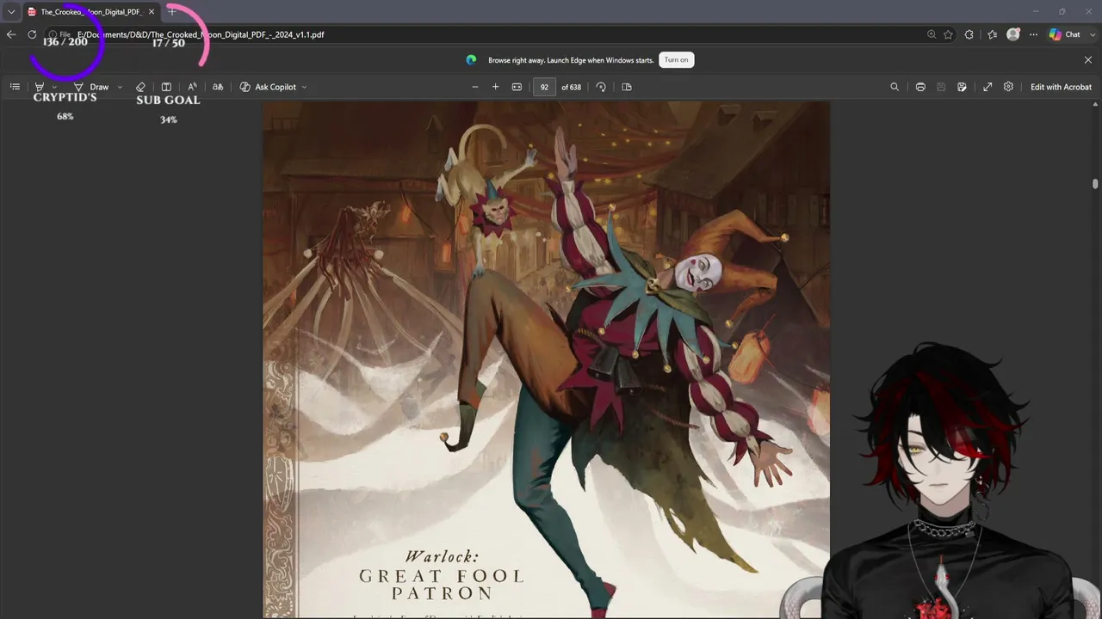
Task: Zoom out the PDF page
Action: click(x=474, y=87)
